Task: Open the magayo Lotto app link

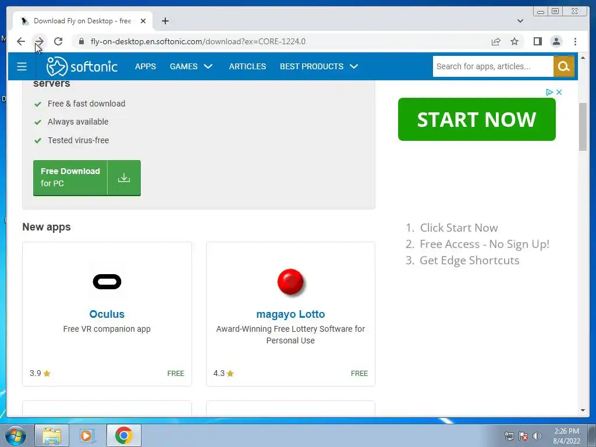Action: pyautogui.click(x=290, y=314)
